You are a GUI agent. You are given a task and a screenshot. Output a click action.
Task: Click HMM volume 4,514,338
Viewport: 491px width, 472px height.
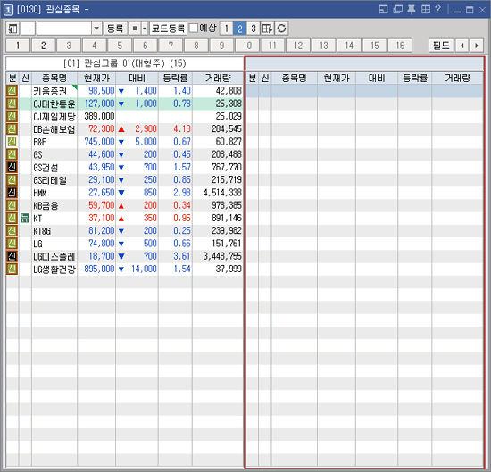(x=222, y=193)
